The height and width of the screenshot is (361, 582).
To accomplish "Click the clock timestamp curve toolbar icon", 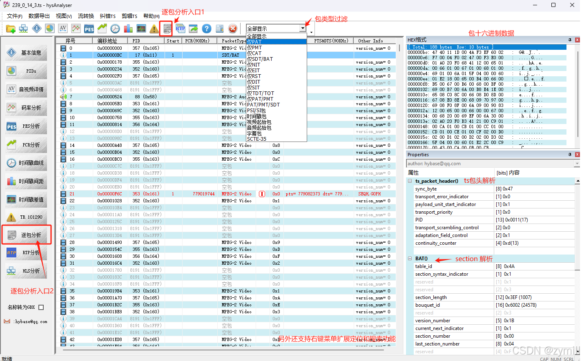I will click(115, 29).
